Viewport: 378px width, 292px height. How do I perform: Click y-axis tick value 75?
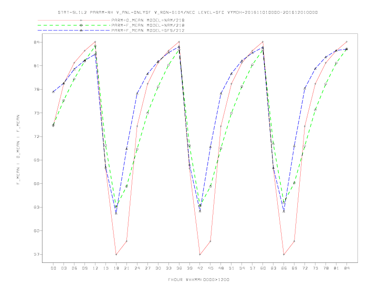pos(36,113)
